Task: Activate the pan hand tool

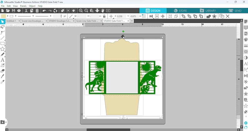Action: pyautogui.click(x=103, y=11)
